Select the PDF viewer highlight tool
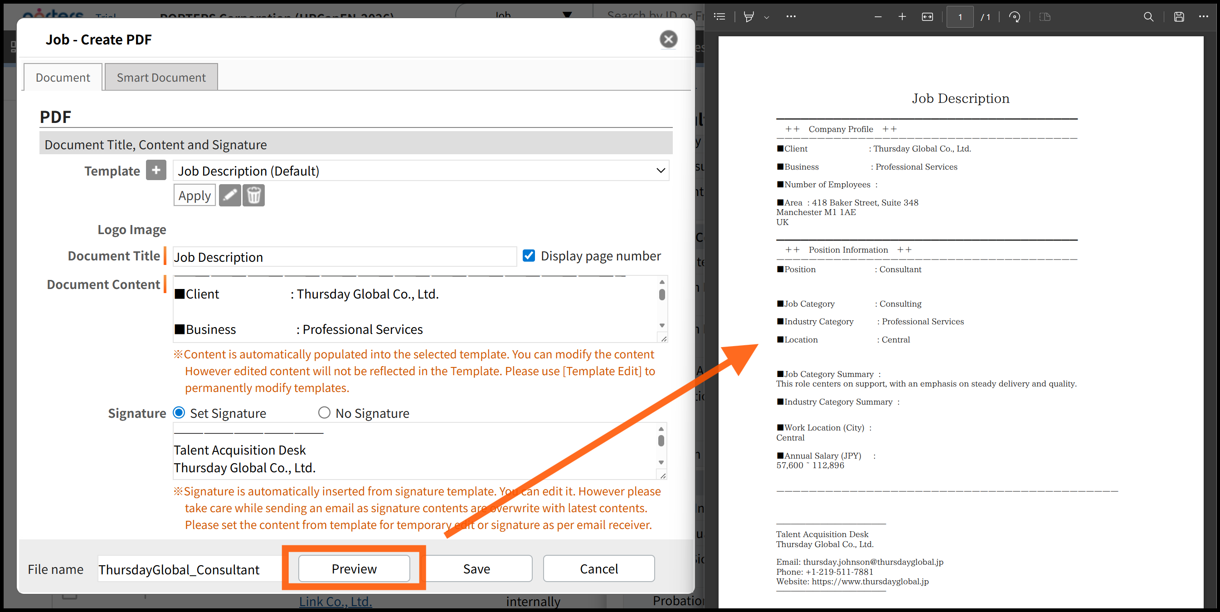The image size is (1220, 612). click(x=749, y=17)
